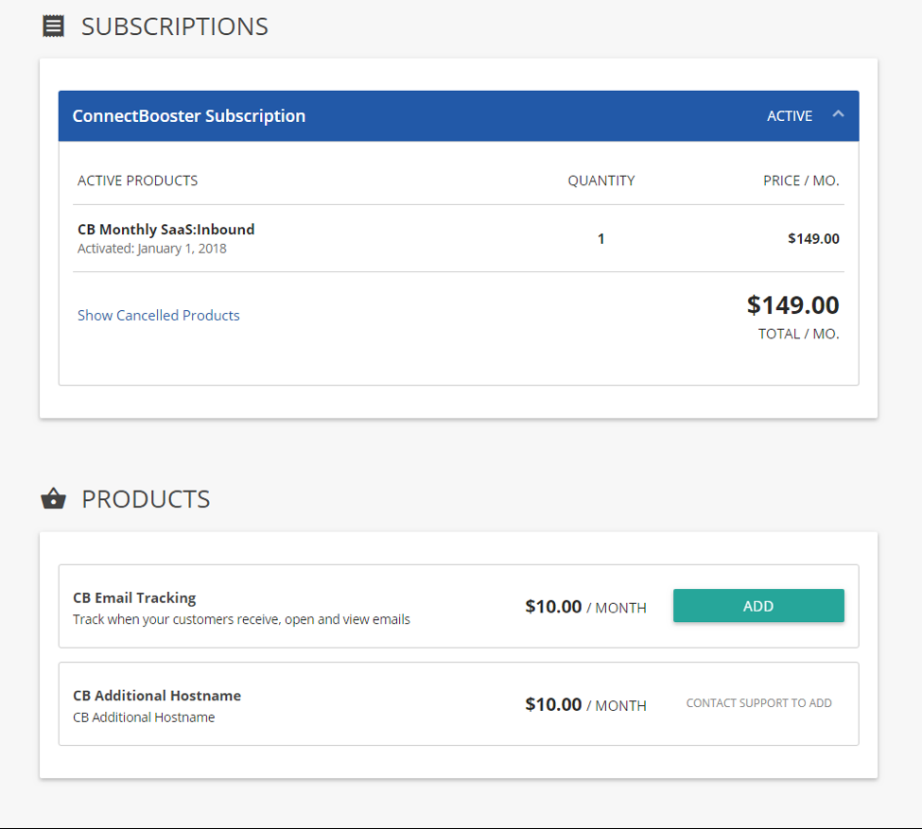
Task: Click the SUBSCRIPTIONS section heading
Action: click(175, 26)
